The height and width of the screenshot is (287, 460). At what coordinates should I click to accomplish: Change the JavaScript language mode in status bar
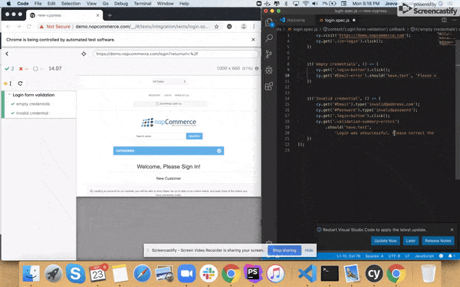(424, 256)
